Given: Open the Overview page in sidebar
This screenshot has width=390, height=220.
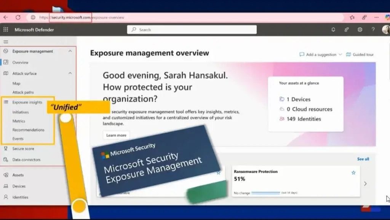Looking at the screenshot, I should 21,62.
